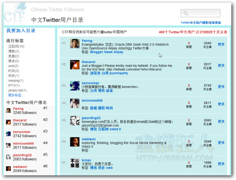236x180 pixels.
Task: Select the javascript(1) tag
Action: [17, 90]
